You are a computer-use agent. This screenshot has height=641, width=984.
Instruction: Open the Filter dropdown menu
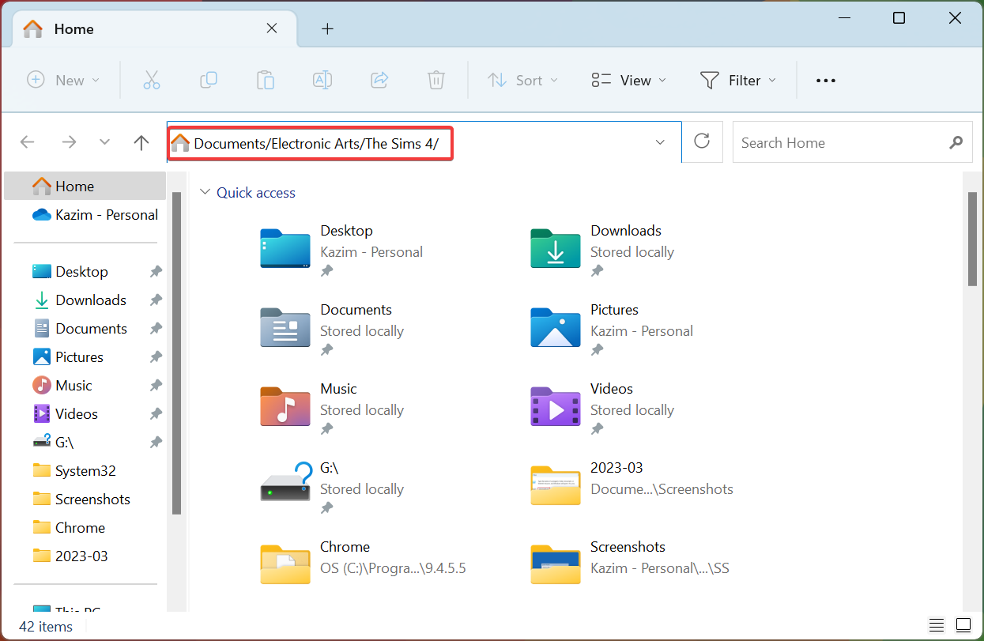click(738, 80)
